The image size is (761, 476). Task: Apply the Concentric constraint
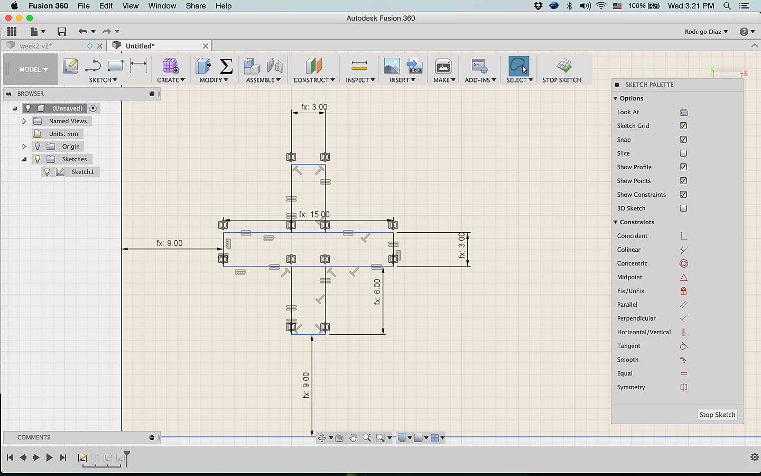pyautogui.click(x=683, y=263)
